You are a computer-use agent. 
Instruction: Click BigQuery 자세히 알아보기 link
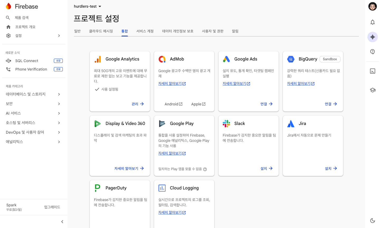pos(301,83)
